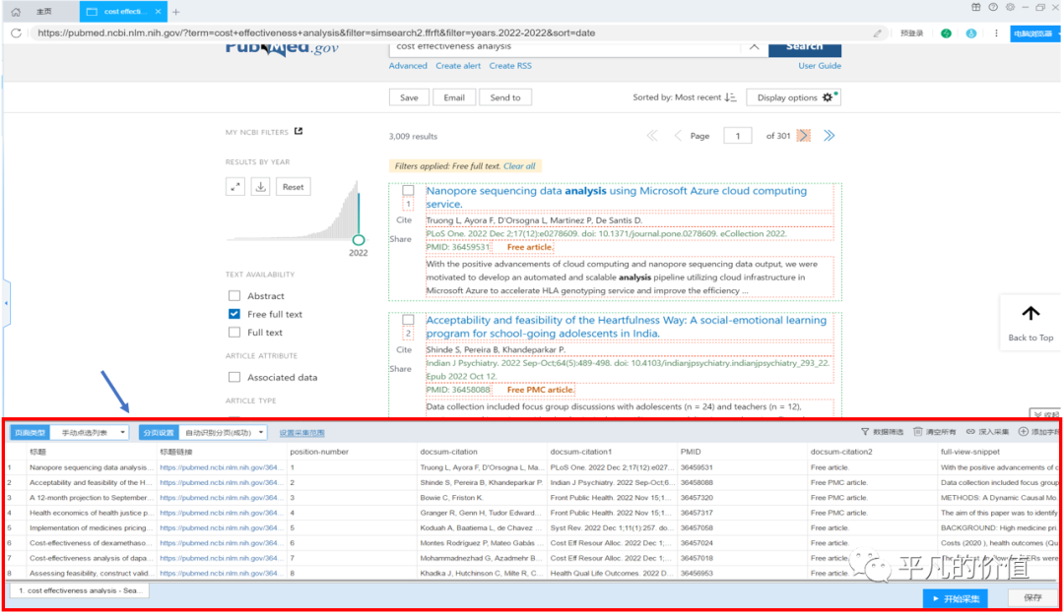Go to first results page icon
Image resolution: width=1064 pixels, height=614 pixels.
pyautogui.click(x=652, y=136)
